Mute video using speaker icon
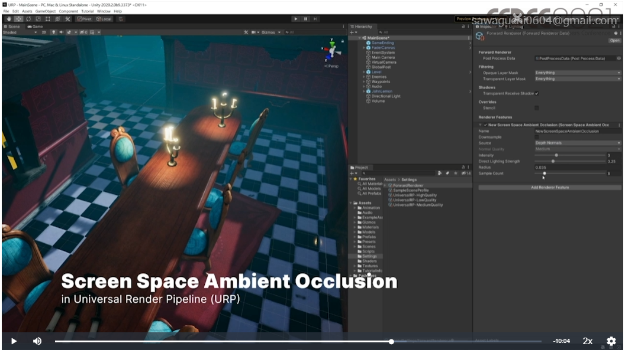Image resolution: width=625 pixels, height=350 pixels. (x=37, y=341)
